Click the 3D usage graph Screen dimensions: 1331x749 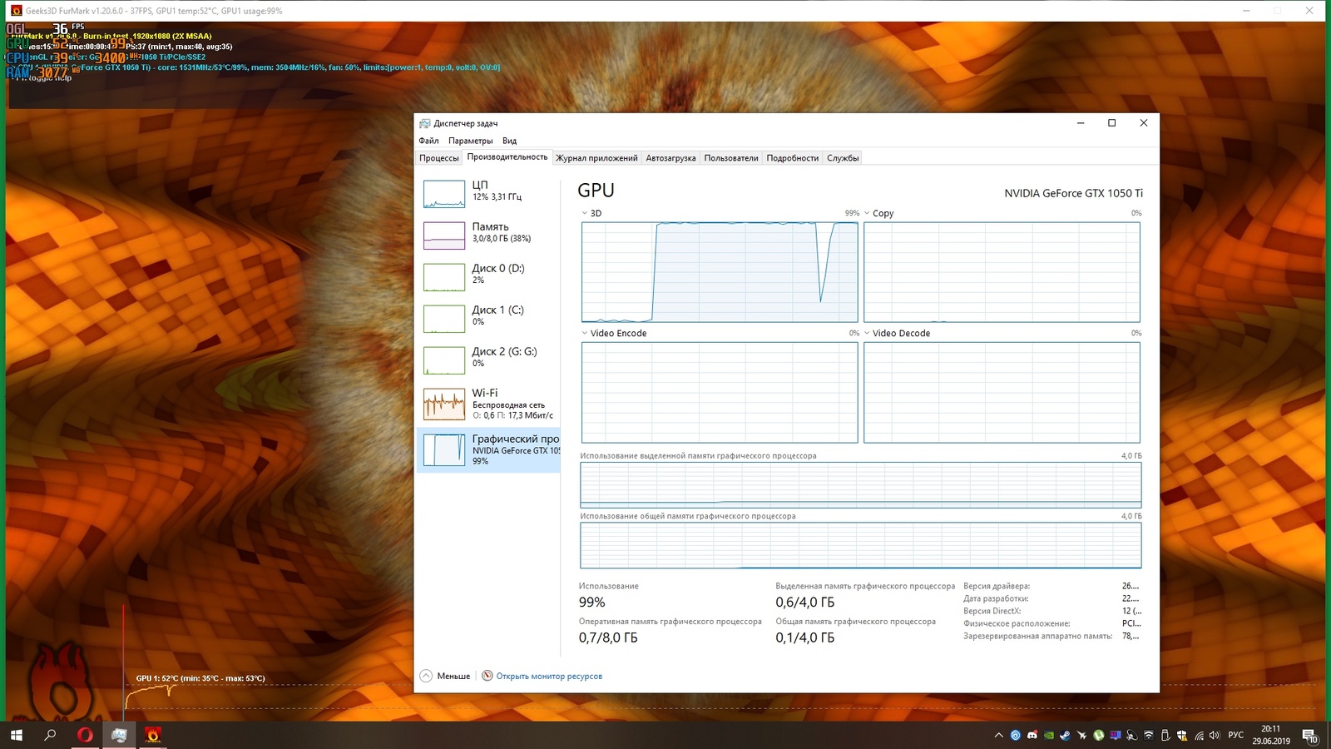[720, 272]
